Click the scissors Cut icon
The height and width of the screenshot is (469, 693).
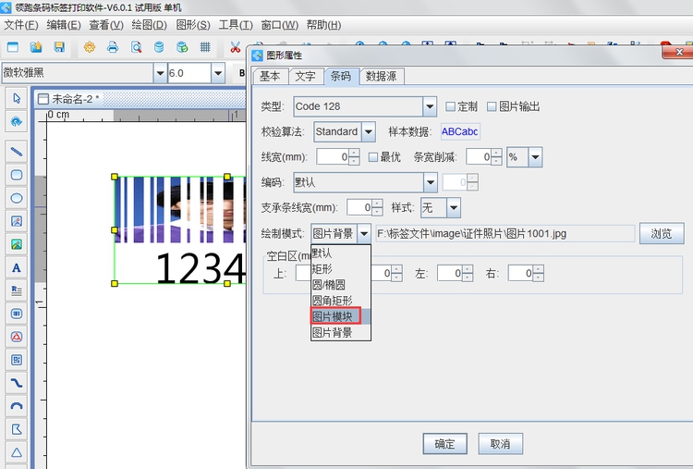pos(236,47)
